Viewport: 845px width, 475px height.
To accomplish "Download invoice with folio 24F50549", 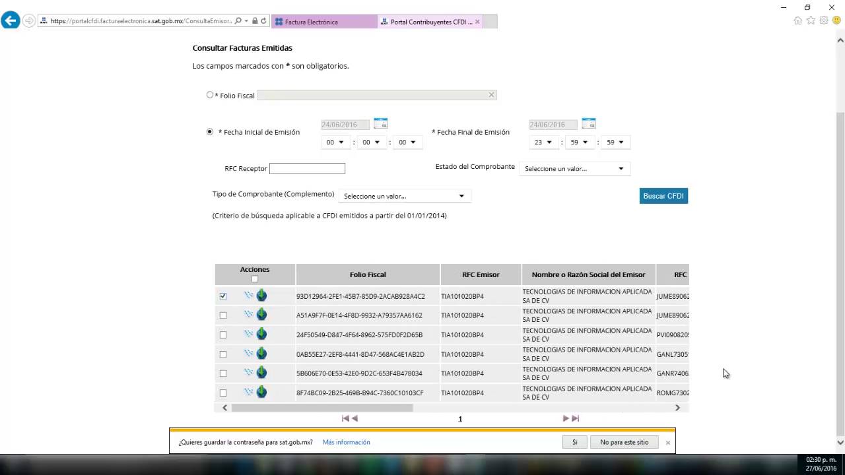I will pos(262,334).
